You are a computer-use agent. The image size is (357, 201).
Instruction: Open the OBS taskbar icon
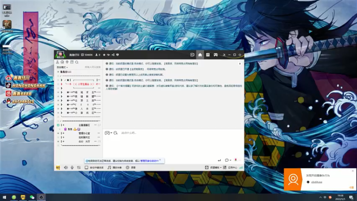click(x=41, y=197)
